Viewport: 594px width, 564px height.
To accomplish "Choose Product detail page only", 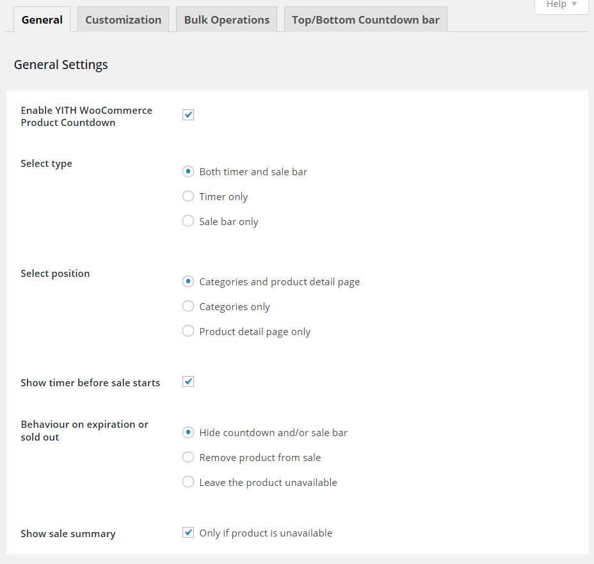I will (188, 331).
